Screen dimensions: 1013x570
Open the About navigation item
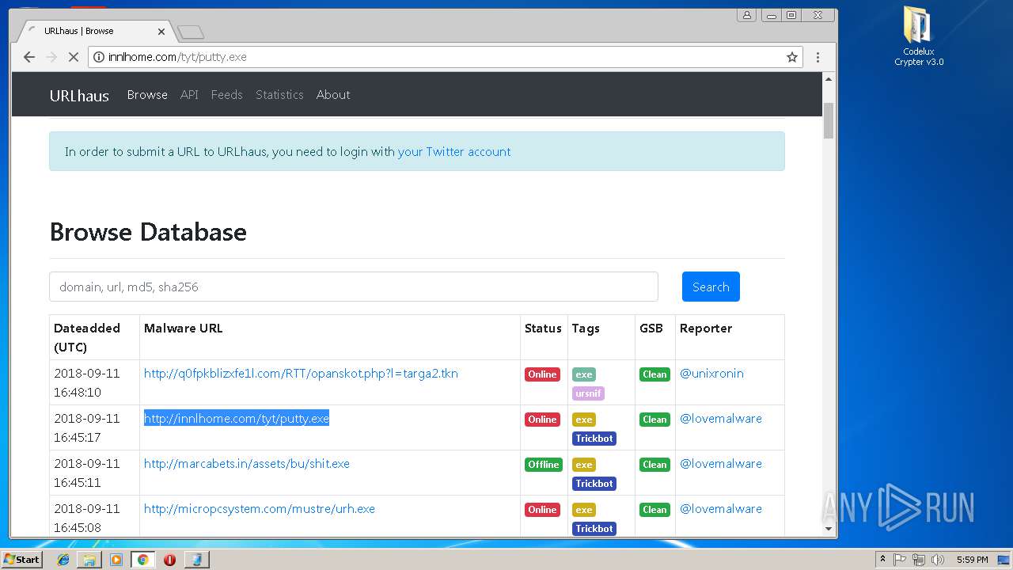333,95
